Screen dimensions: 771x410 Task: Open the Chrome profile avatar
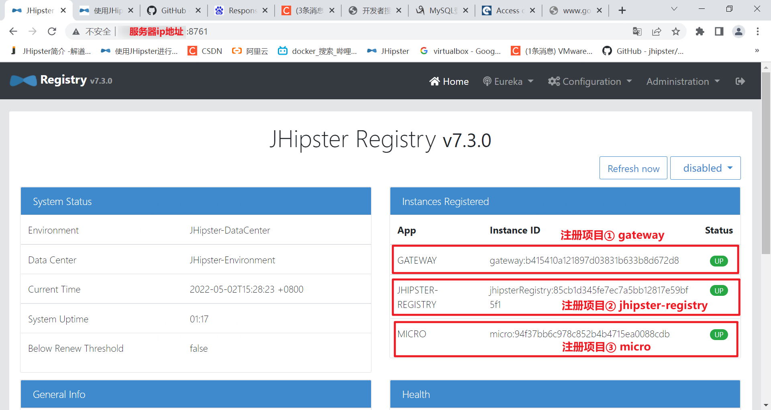coord(738,31)
